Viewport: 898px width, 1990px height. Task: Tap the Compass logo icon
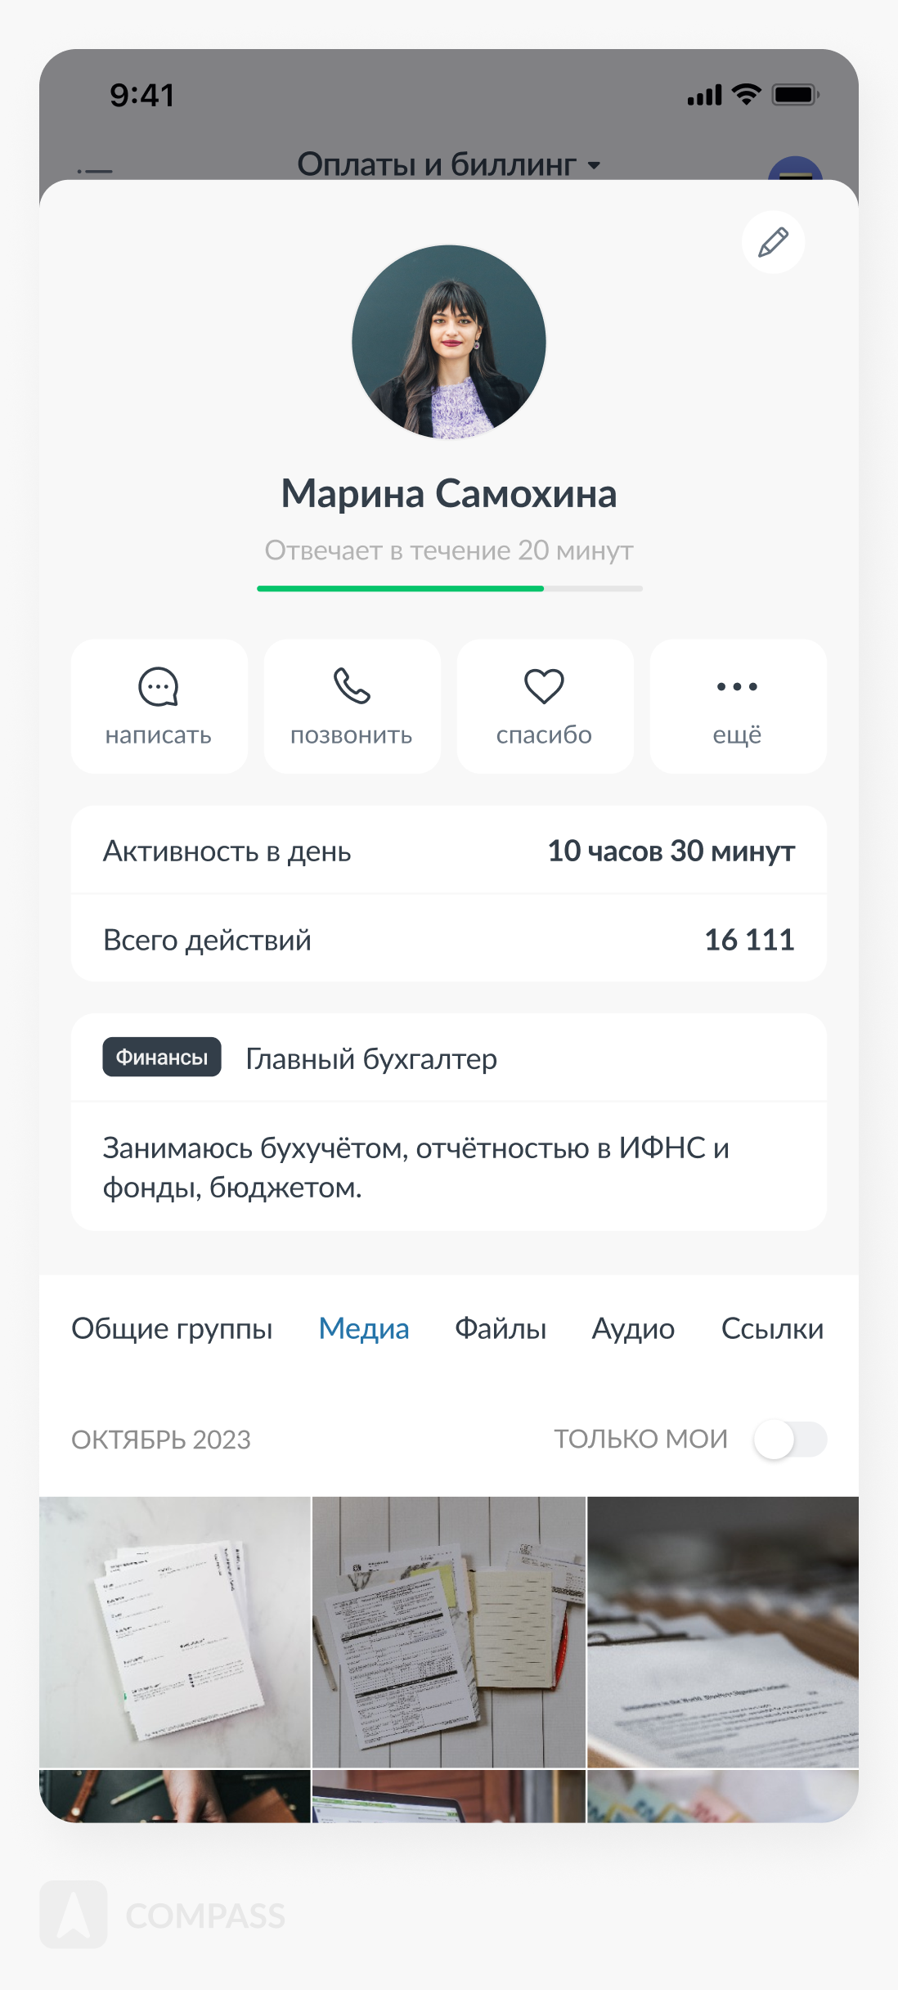click(74, 1914)
